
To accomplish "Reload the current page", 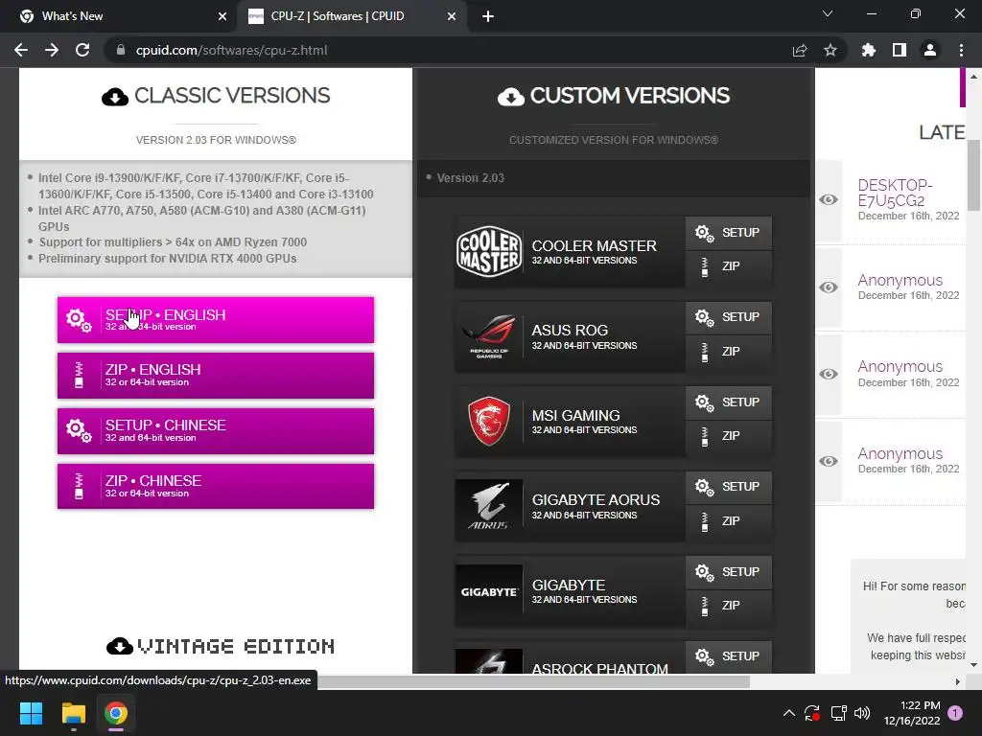I will [82, 50].
